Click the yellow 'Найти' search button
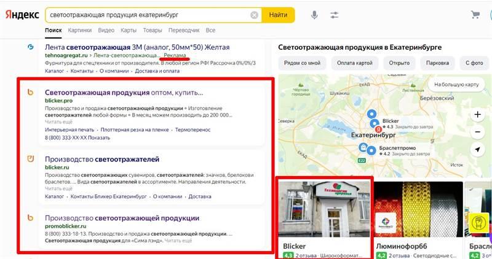The image size is (492, 259). [279, 15]
